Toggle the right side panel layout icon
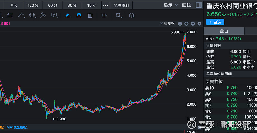Viewport: 257px width, 133px height. pyautogui.click(x=199, y=5)
